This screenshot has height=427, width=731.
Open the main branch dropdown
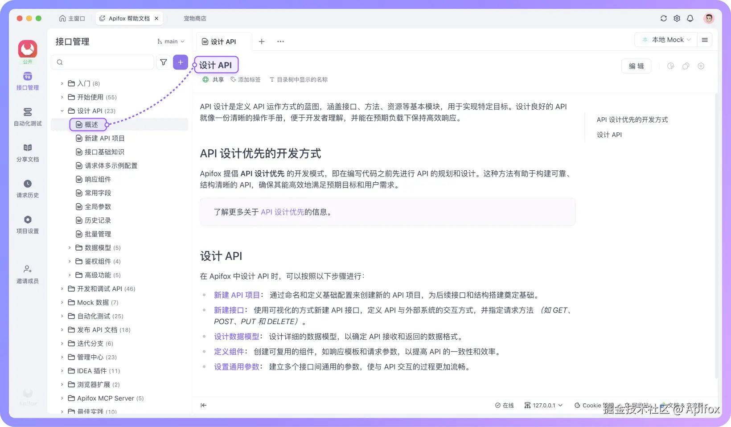pos(171,41)
